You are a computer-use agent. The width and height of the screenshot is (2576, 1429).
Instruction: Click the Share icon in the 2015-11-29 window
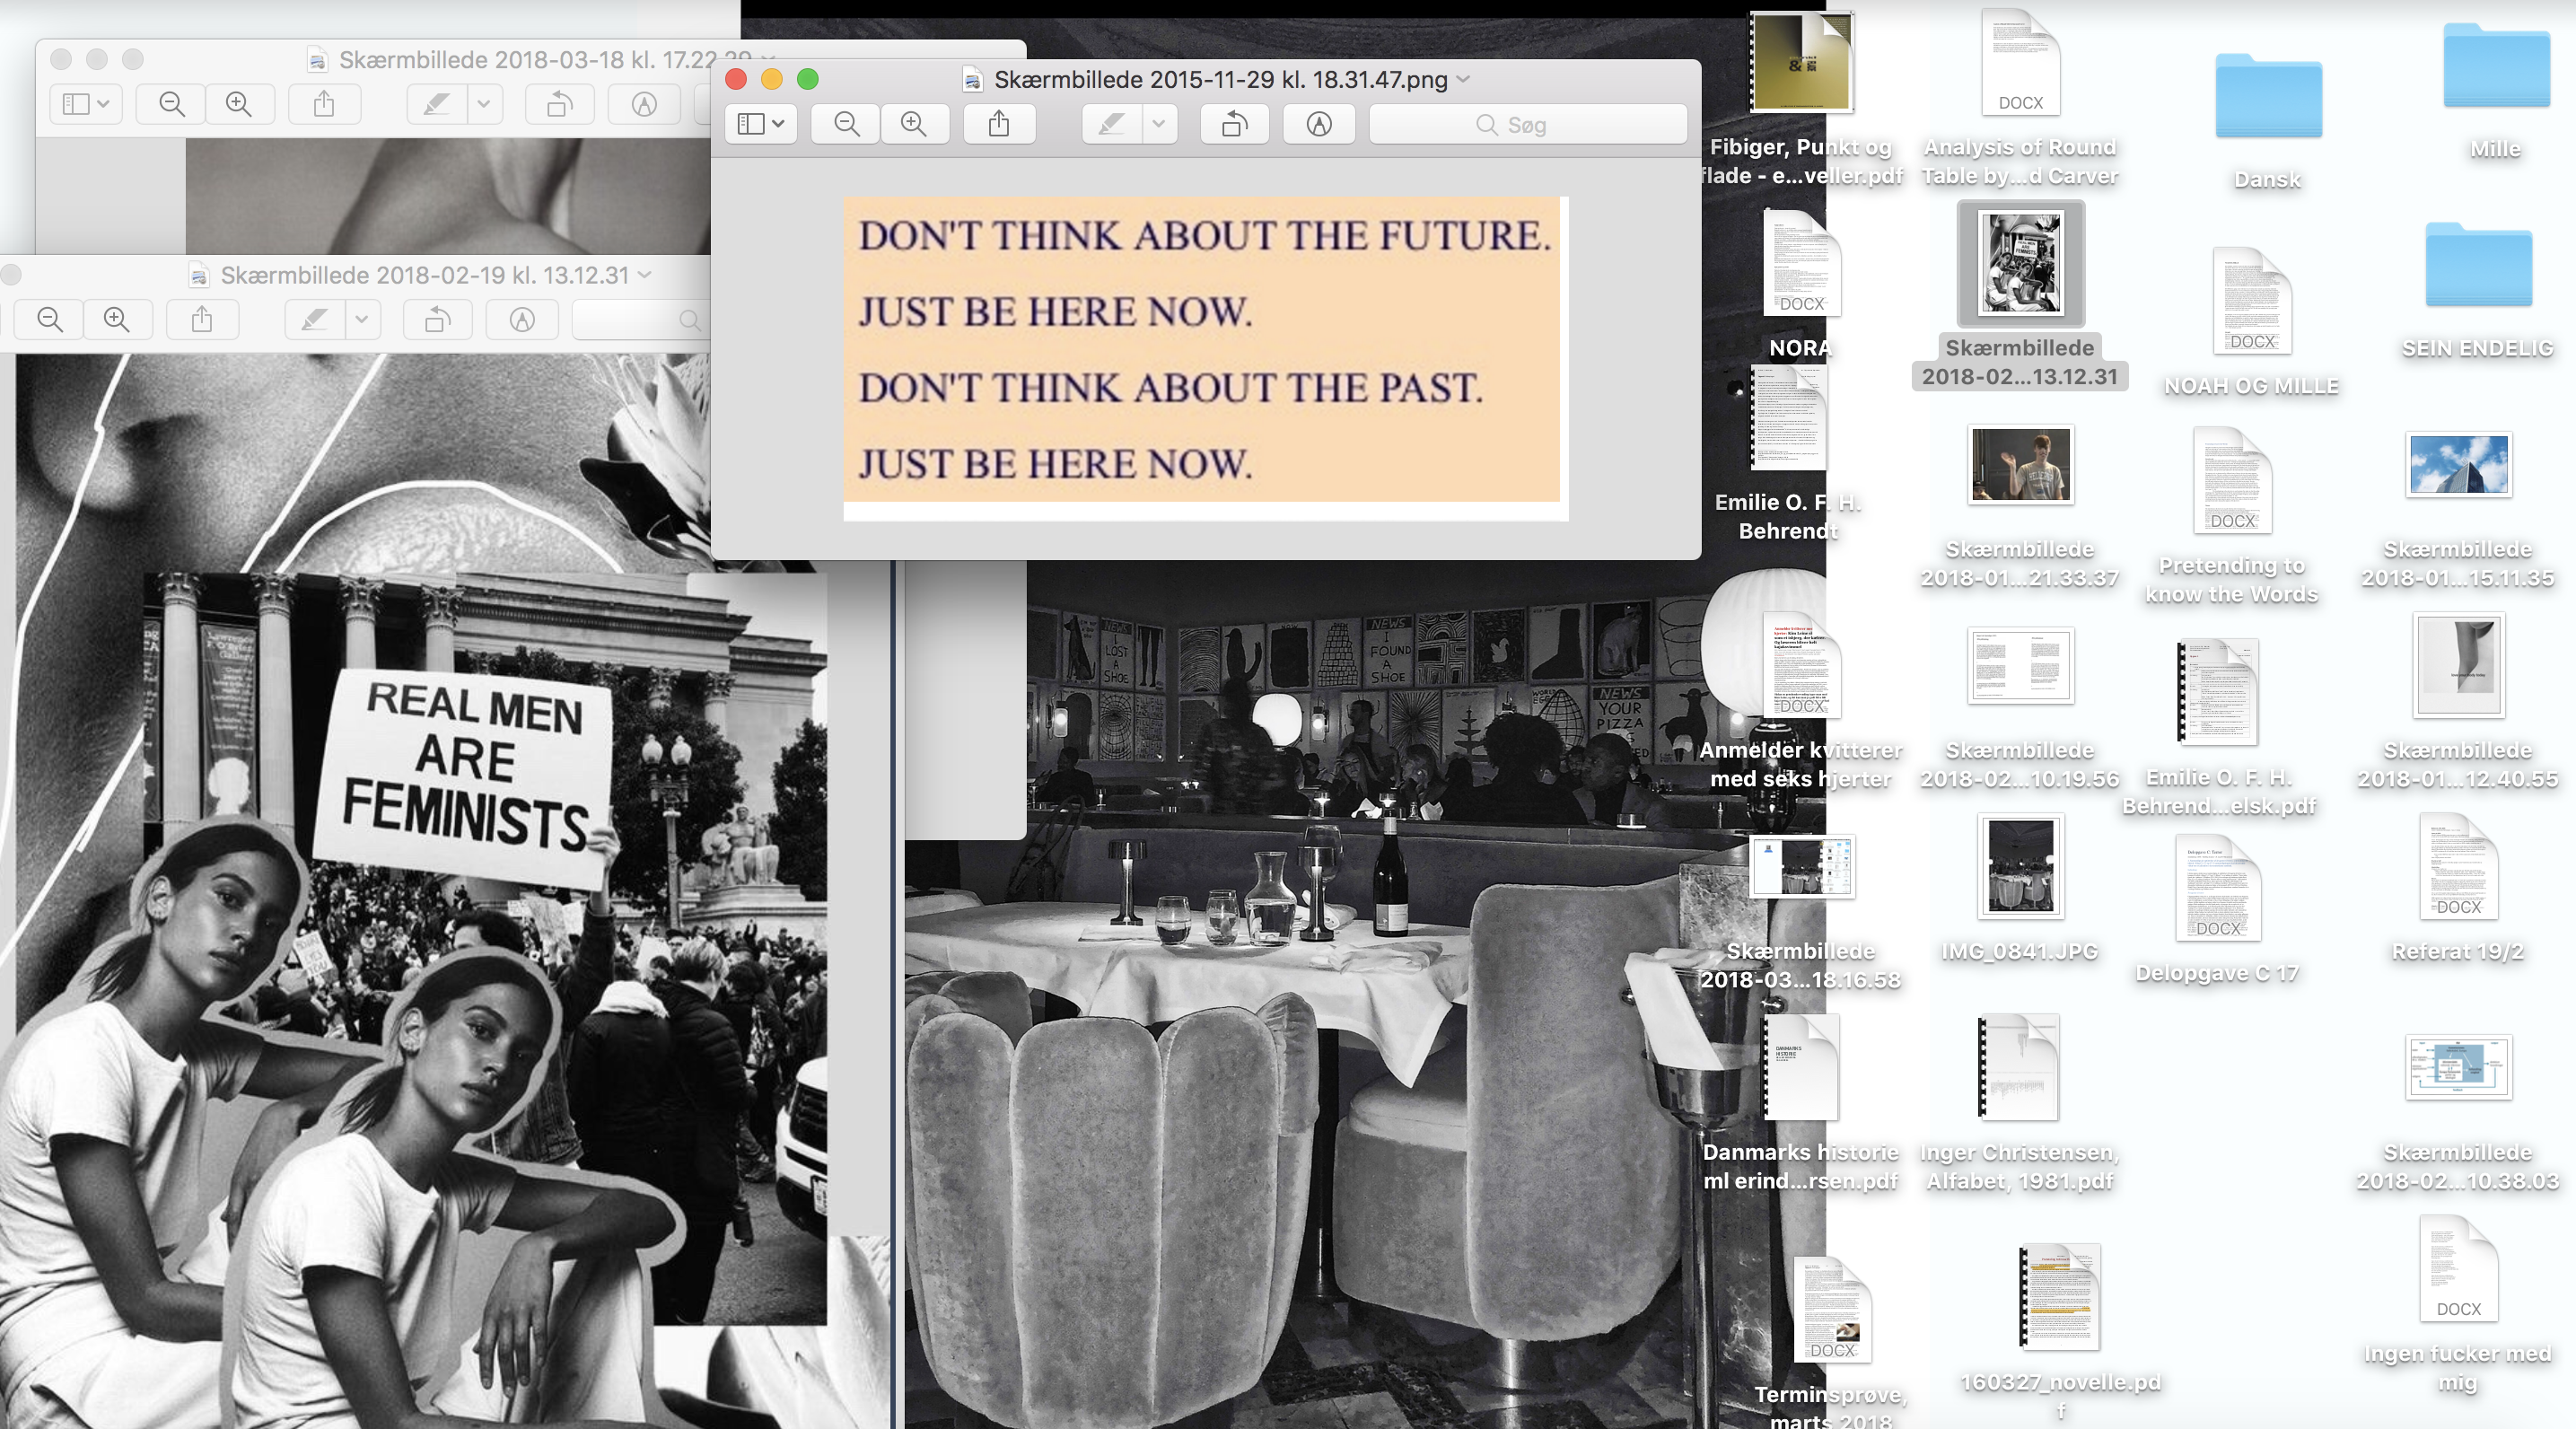998,124
